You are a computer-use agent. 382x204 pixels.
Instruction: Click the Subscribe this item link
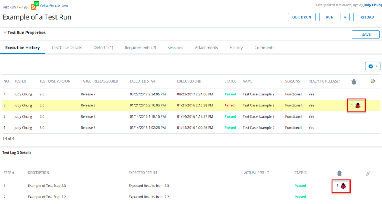pos(54,6)
